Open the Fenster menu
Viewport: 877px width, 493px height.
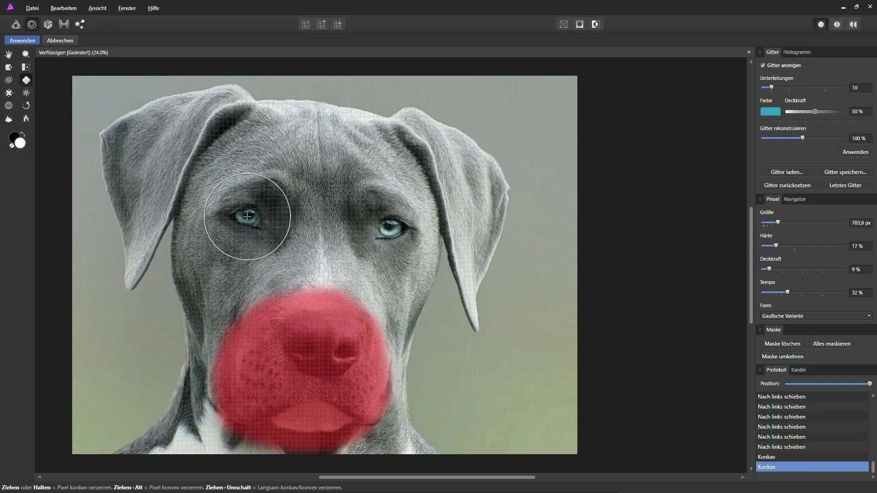(x=127, y=8)
